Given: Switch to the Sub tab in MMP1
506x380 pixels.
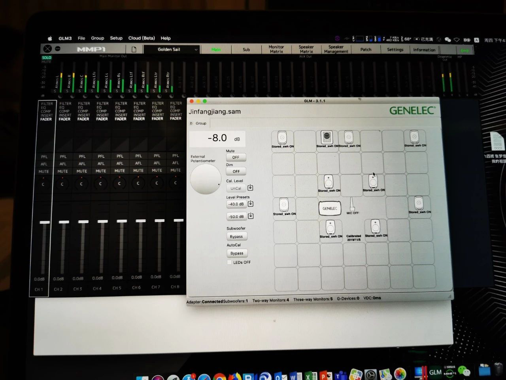Looking at the screenshot, I should [246, 50].
